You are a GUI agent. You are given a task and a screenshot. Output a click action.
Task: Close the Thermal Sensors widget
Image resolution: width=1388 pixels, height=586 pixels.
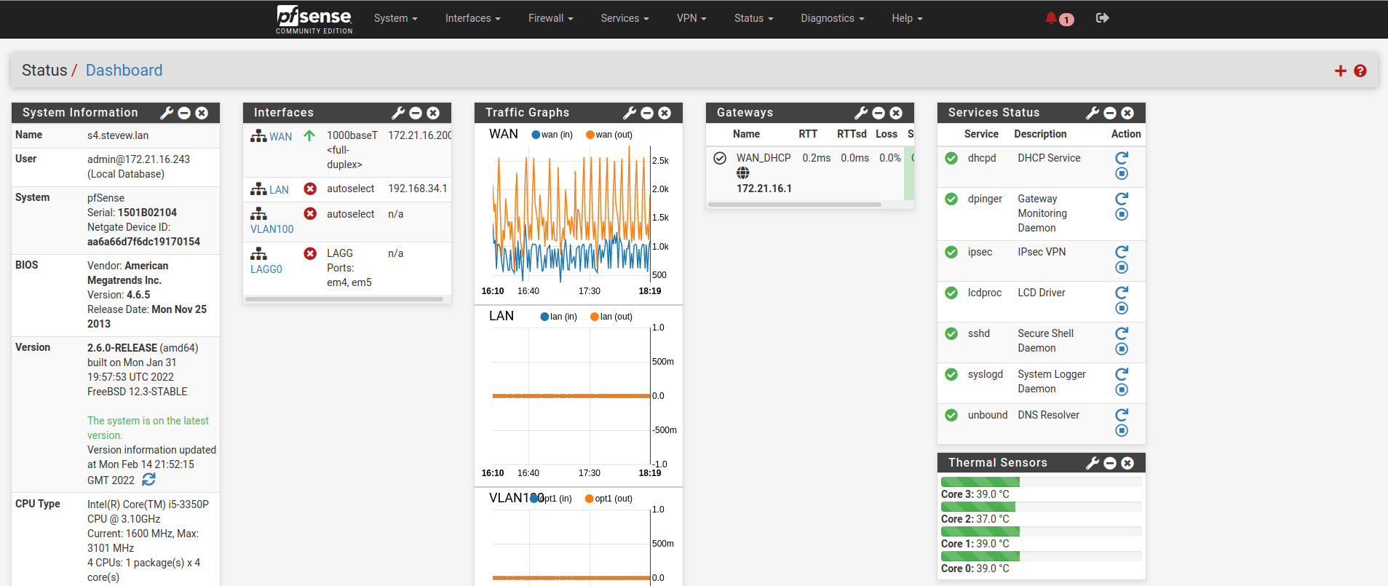coord(1127,463)
